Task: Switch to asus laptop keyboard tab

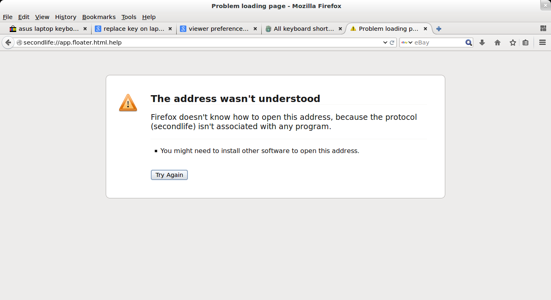Action: (x=49, y=29)
